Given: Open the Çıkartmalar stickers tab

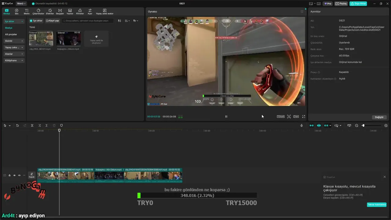Looking at the screenshot, I should point(38,12).
